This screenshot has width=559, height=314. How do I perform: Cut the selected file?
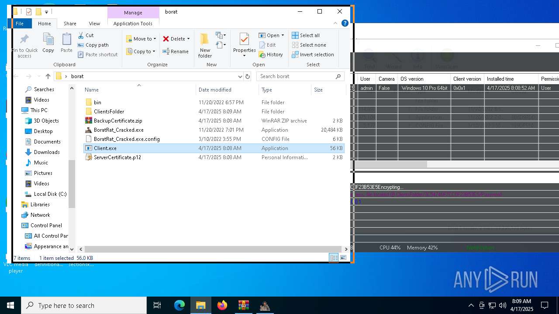[x=86, y=35]
